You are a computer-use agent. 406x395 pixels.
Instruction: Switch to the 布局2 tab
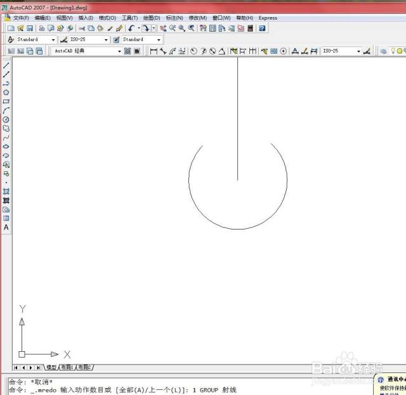[84, 367]
